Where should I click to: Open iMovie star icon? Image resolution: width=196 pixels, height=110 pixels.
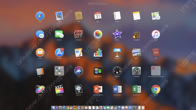coord(117,34)
